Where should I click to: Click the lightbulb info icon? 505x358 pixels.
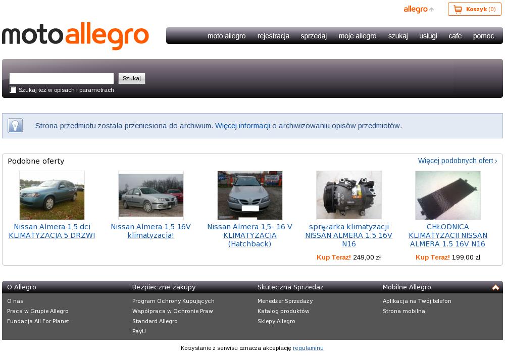pyautogui.click(x=15, y=126)
